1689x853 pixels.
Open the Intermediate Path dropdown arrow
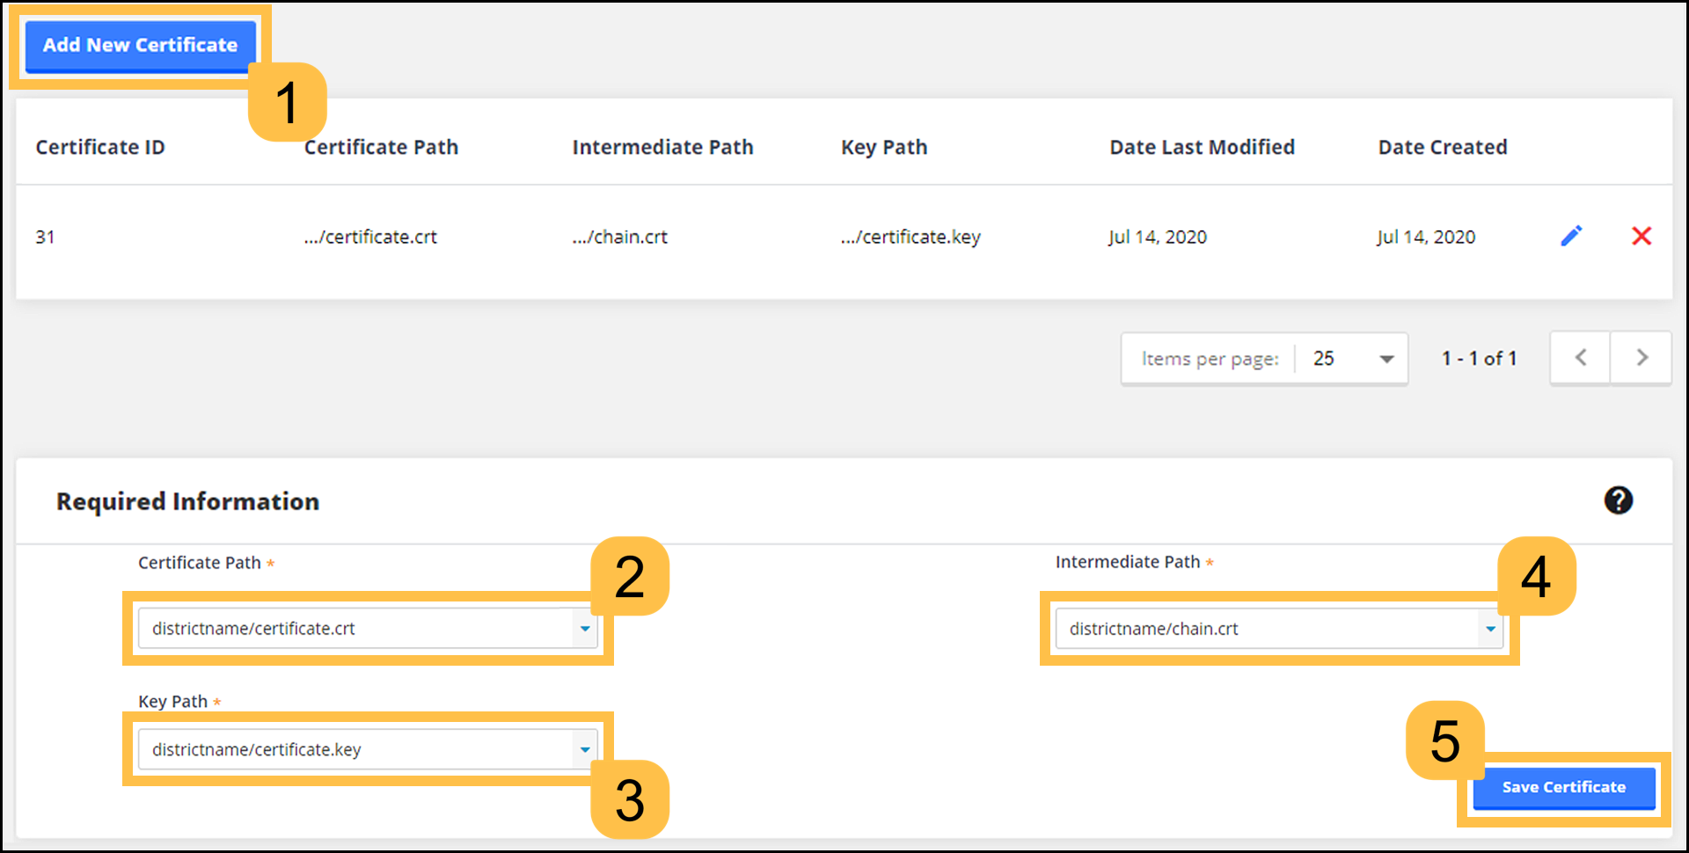click(1489, 629)
